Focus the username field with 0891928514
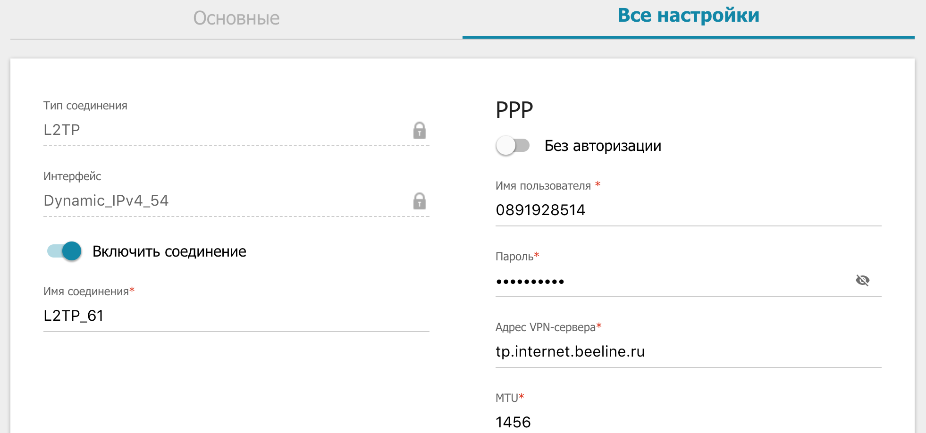926x433 pixels. (688, 210)
